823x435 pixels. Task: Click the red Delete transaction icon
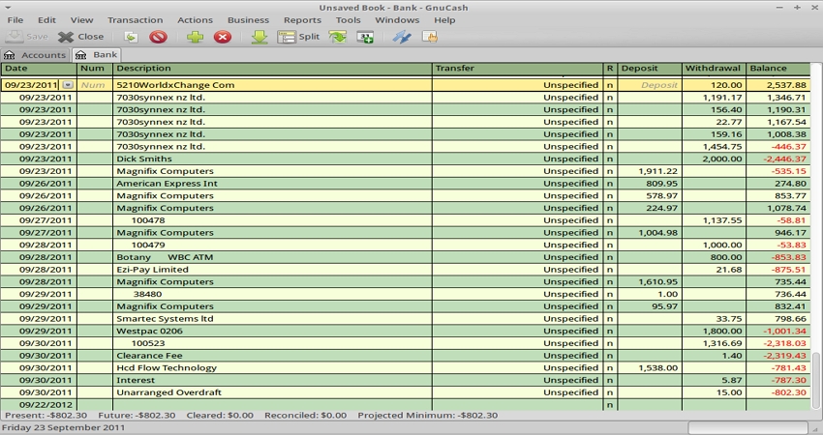tap(158, 37)
